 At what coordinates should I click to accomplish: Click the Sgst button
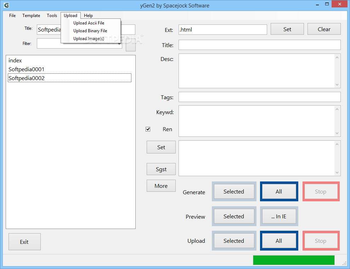(161, 169)
